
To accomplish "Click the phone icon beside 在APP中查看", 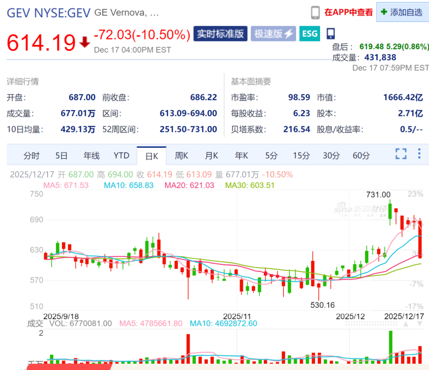I will pos(315,13).
